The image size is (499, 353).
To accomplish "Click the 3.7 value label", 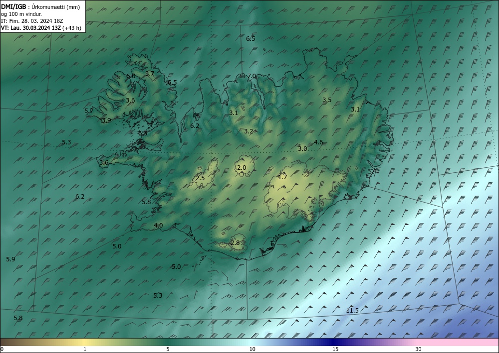I will coord(150,73).
